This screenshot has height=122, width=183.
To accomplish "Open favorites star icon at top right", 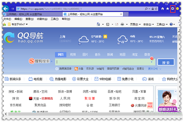I will pyautogui.click(x=168, y=9).
